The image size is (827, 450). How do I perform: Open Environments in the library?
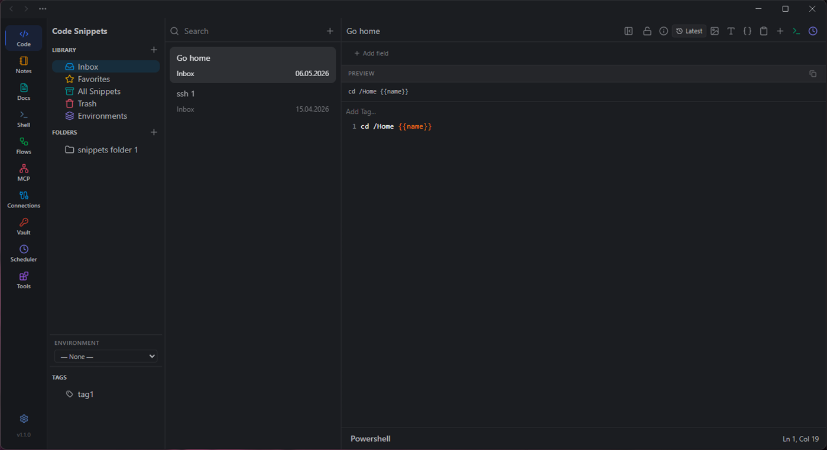[106, 116]
